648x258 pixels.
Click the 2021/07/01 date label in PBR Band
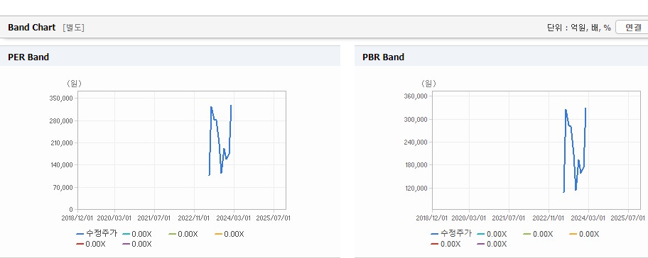(x=508, y=218)
